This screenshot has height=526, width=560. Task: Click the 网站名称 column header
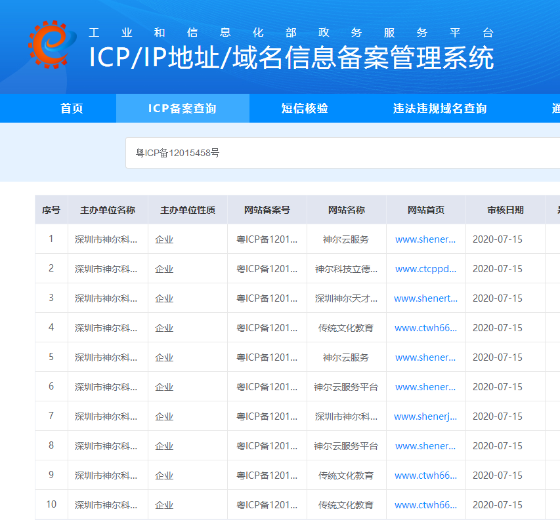tap(347, 210)
